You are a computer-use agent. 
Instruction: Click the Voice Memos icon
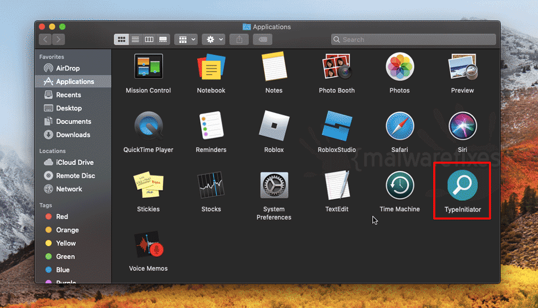148,244
